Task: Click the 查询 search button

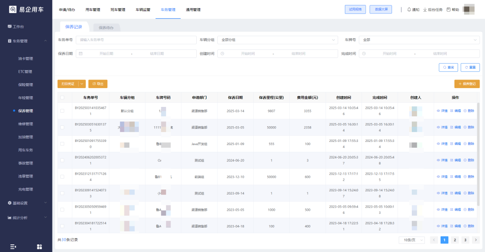Action: point(448,67)
